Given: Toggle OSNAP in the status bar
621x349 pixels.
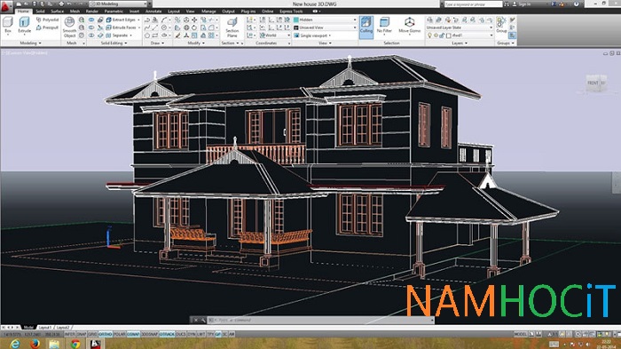Looking at the screenshot, I should (133, 334).
